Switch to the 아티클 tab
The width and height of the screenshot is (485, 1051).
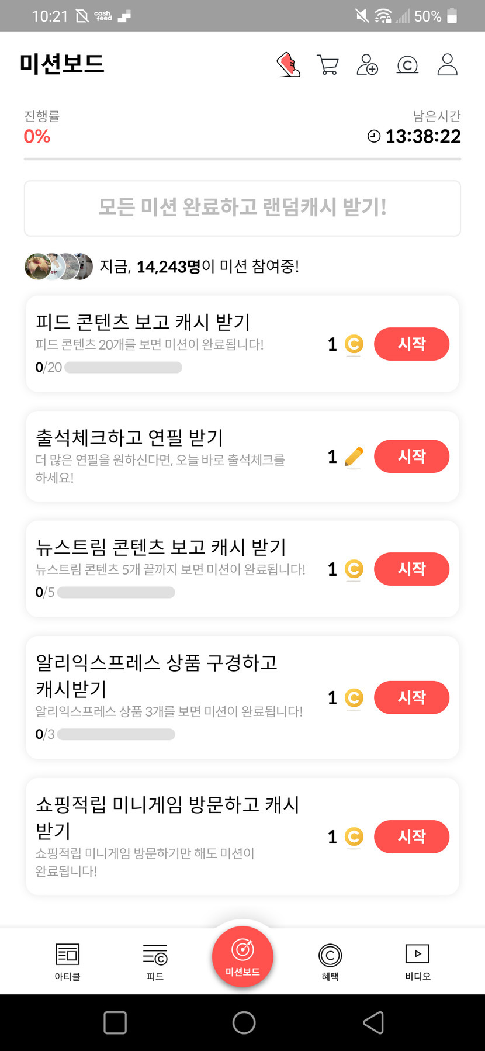pyautogui.click(x=67, y=961)
